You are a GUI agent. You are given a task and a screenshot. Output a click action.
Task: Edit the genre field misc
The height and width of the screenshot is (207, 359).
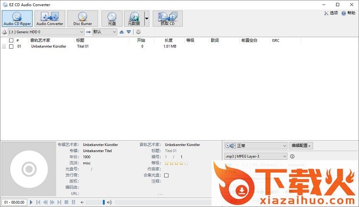click(87, 163)
